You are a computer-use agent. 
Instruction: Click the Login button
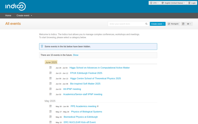(x=192, y=3)
